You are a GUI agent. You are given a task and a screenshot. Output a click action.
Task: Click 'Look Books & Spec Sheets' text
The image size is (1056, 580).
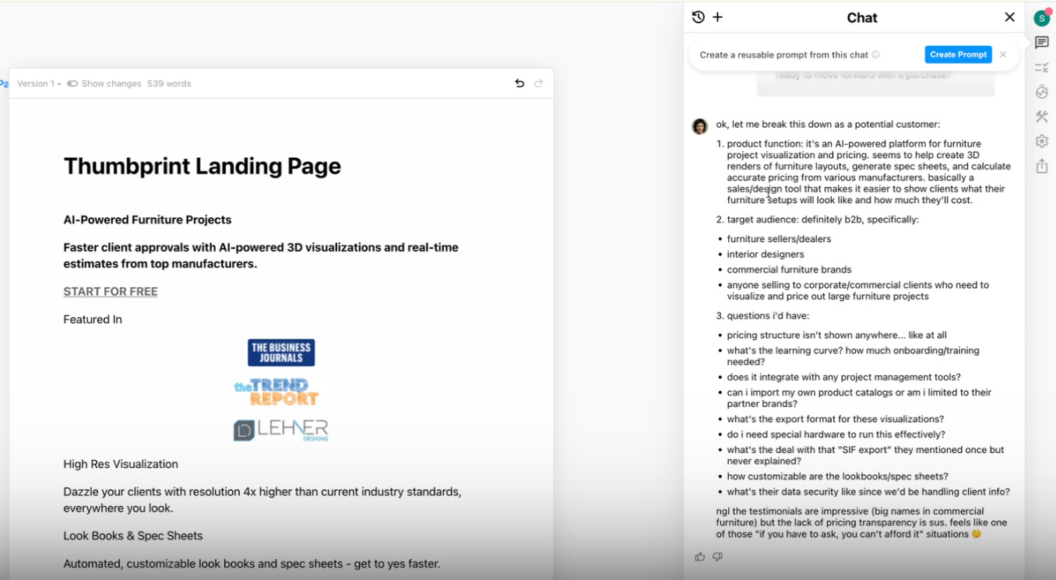pos(133,536)
